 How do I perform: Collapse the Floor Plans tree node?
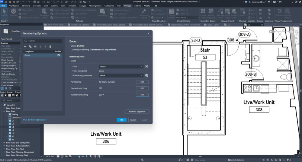coord(4,111)
